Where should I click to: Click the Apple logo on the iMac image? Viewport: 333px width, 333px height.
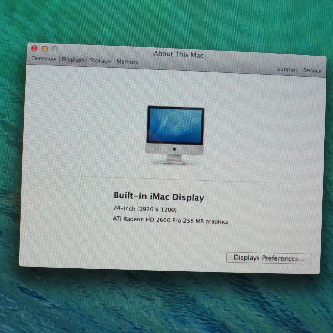coord(174,149)
